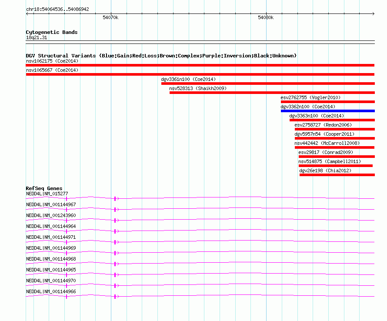Click the NEDD4L|NM_001144969 transcript label
Image resolution: width=387 pixels, height=321 pixels.
51,248
